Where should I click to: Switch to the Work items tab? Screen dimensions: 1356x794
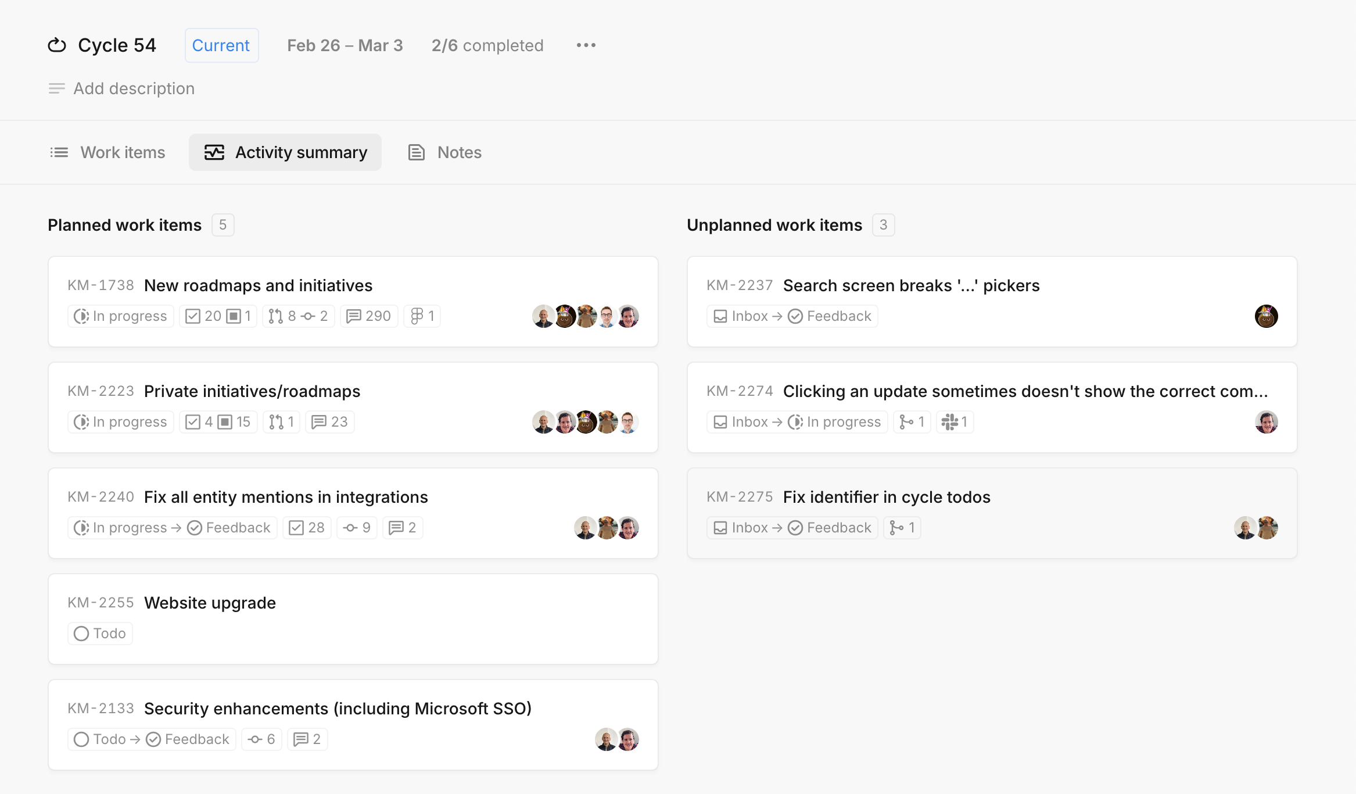click(x=108, y=152)
